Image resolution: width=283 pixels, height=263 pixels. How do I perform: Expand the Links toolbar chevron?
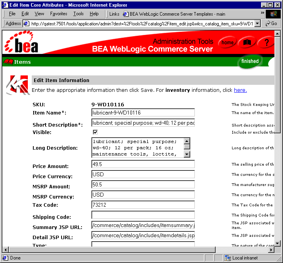point(263,13)
